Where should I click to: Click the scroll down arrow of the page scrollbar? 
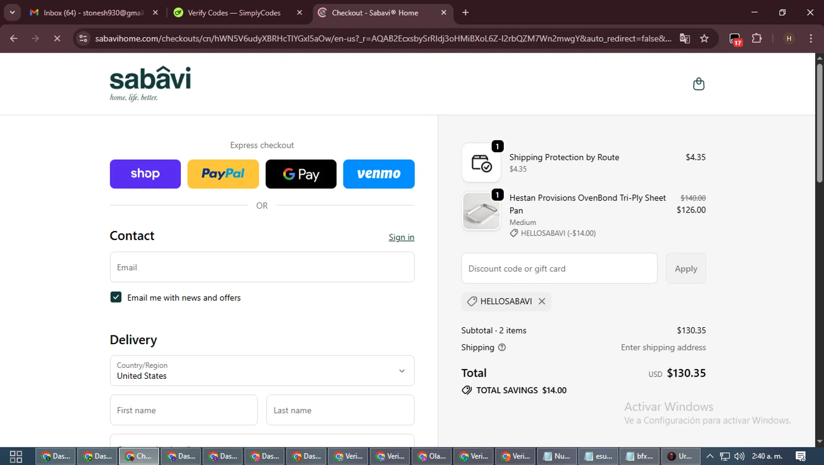tap(819, 442)
